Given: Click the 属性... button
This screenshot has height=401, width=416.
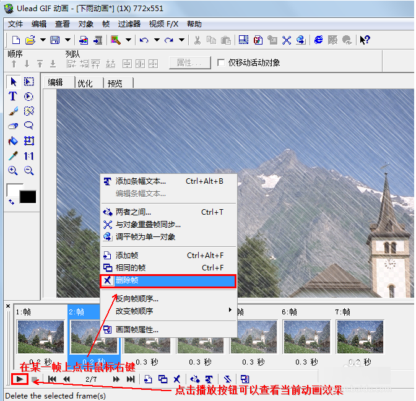Looking at the screenshot, I should pos(189,63).
